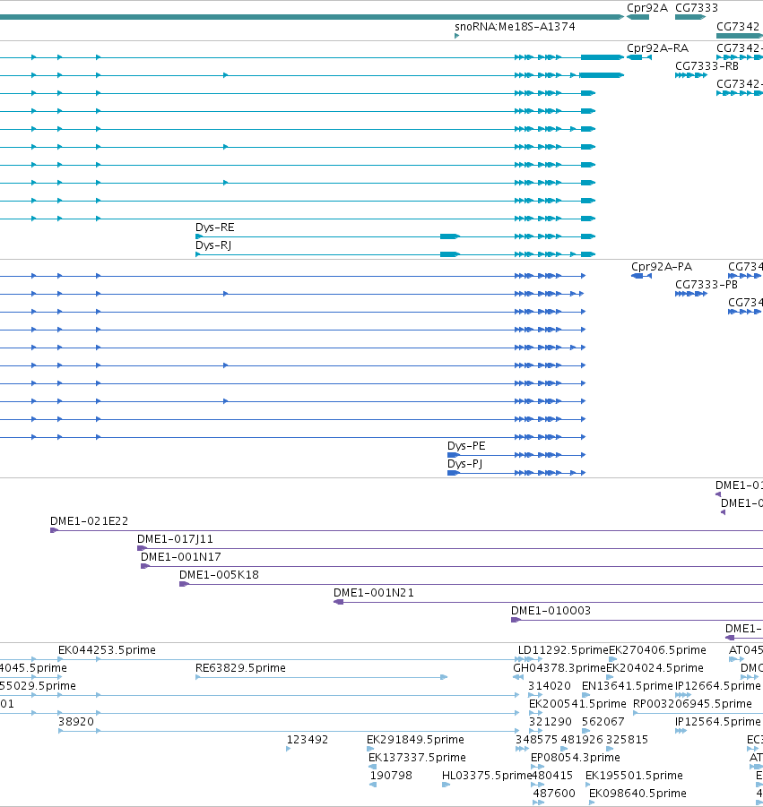Select the Dys-RJ transcript label
763x807 pixels.
[213, 245]
